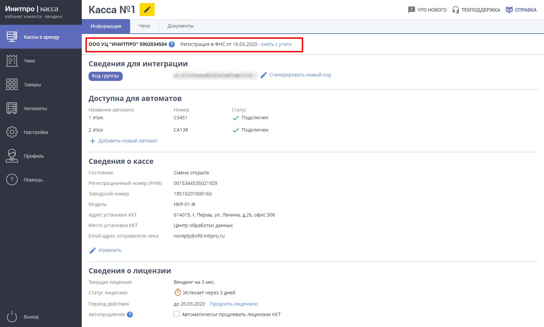Open the Чеки receipt icon in sidebar
544x327 pixels.
pyautogui.click(x=12, y=61)
